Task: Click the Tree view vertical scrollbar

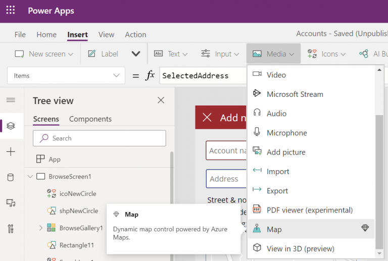Action: pos(172,205)
